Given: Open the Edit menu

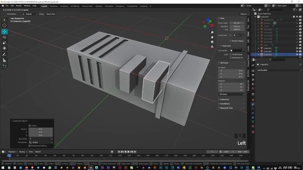Looking at the screenshot, I should pyautogui.click(x=12, y=6).
